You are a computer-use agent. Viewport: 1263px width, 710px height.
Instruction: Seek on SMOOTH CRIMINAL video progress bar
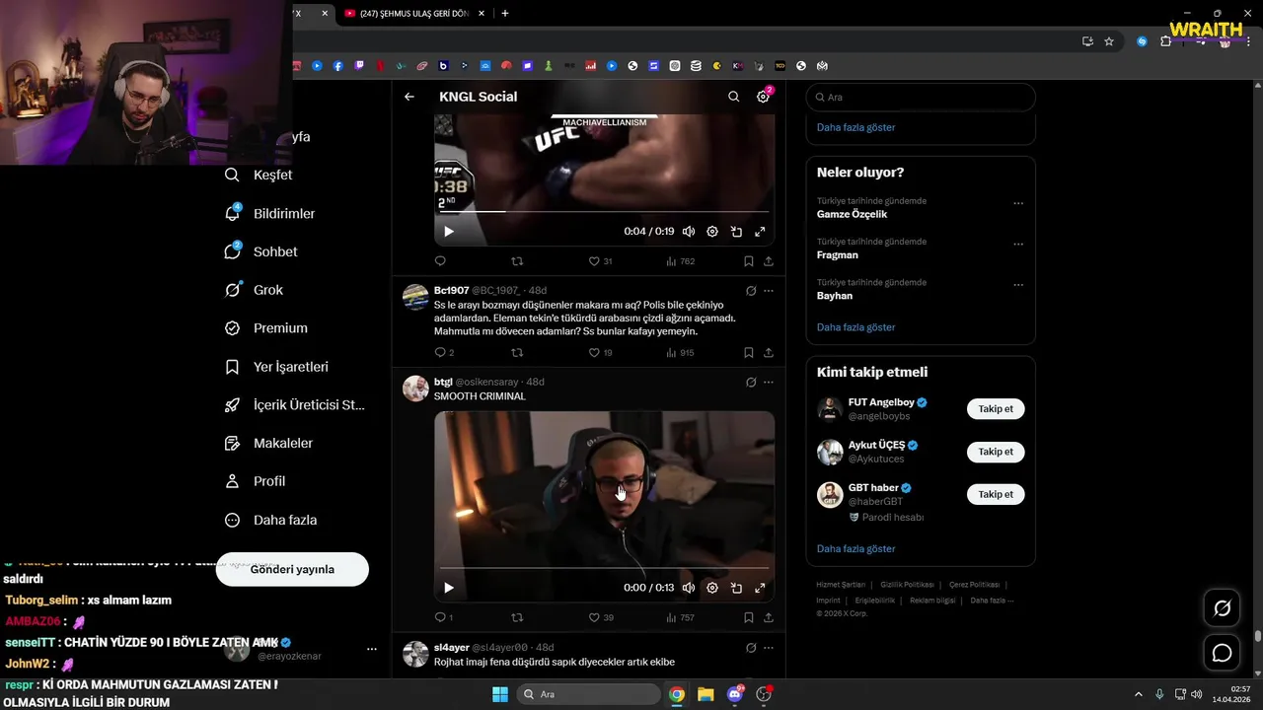click(604, 567)
